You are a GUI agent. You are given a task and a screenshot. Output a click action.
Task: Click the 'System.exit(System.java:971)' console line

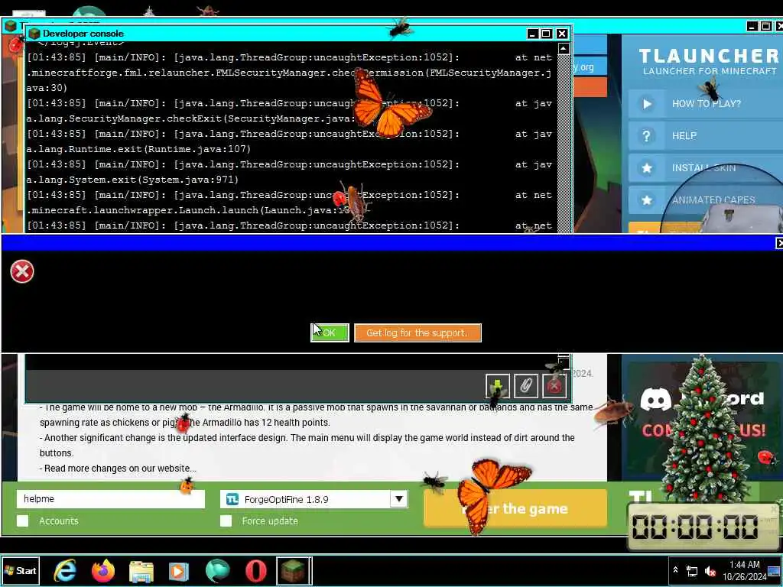132,179
